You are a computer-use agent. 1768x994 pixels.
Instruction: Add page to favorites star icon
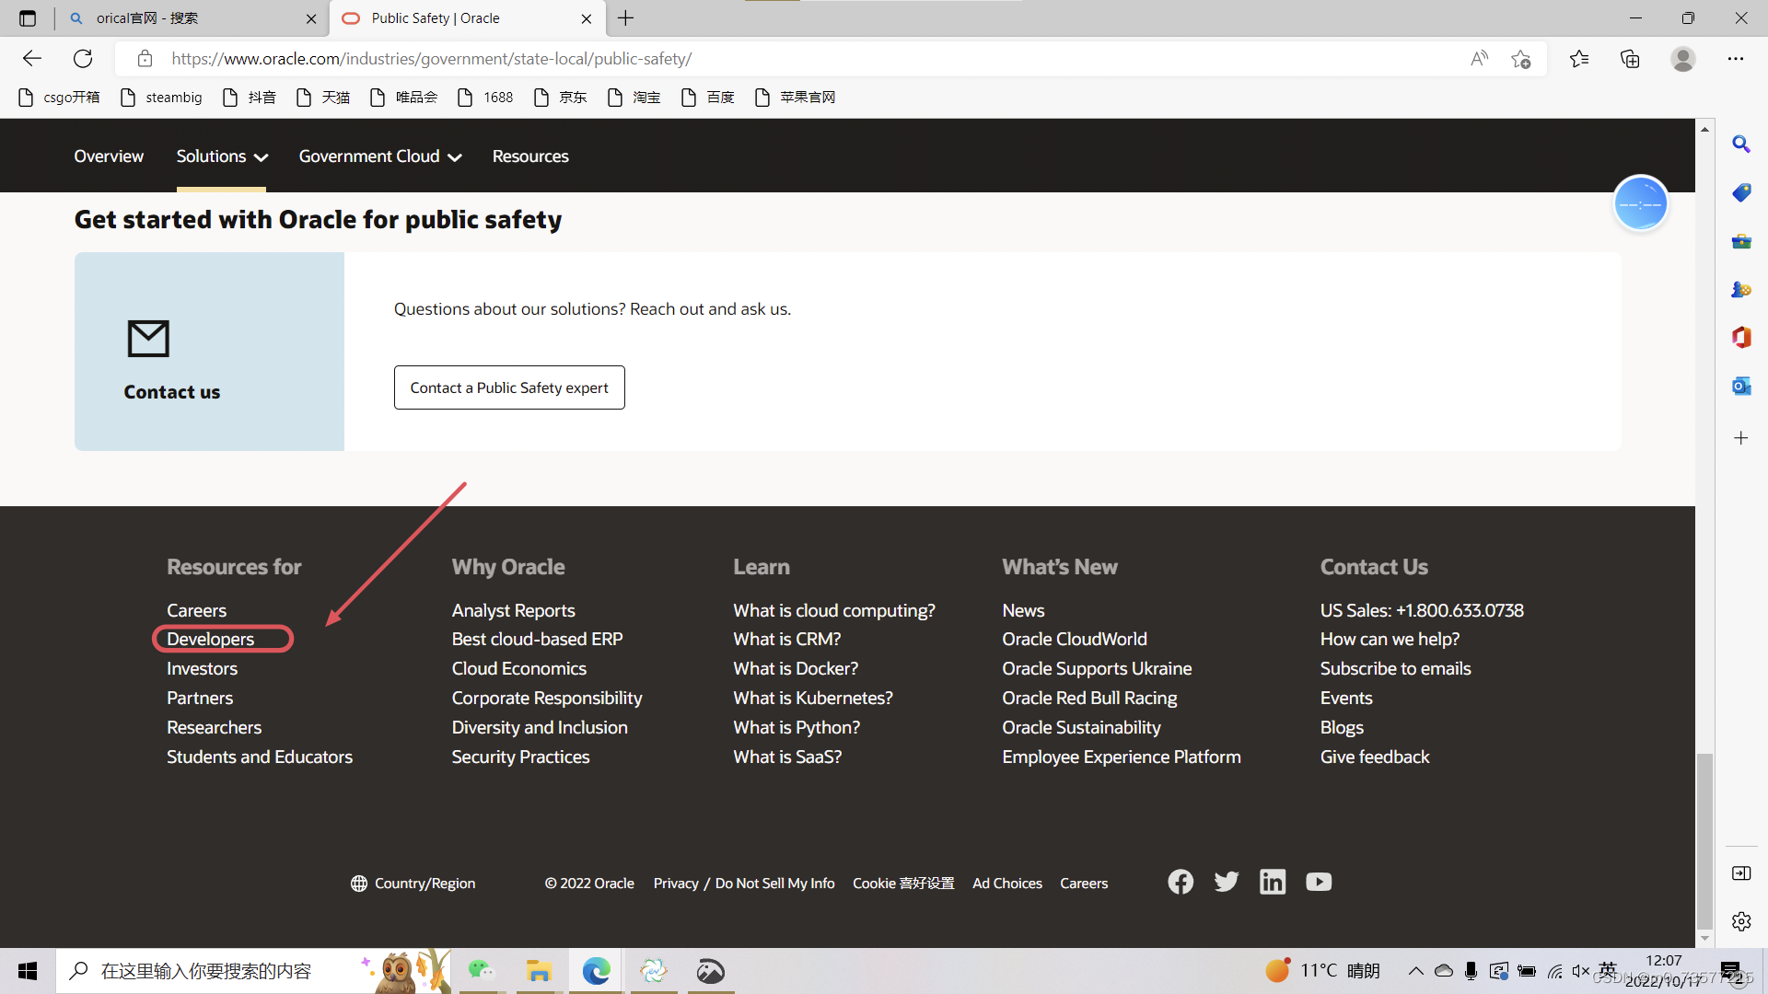click(1520, 59)
